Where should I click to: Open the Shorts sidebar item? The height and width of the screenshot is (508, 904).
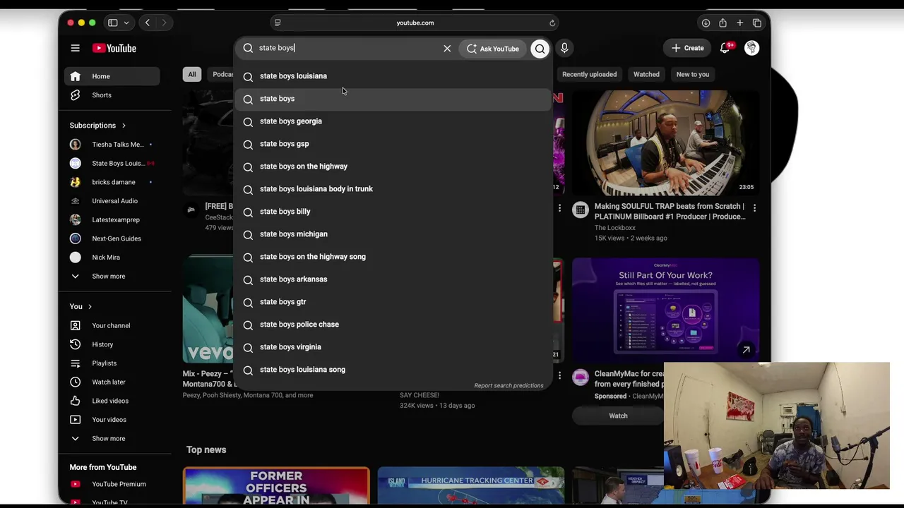(112, 95)
